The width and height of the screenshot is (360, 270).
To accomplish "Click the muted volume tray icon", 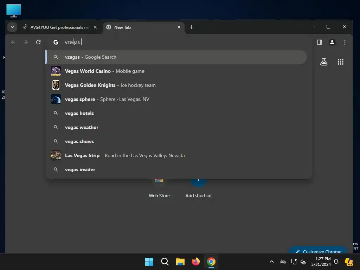I will 303,262.
